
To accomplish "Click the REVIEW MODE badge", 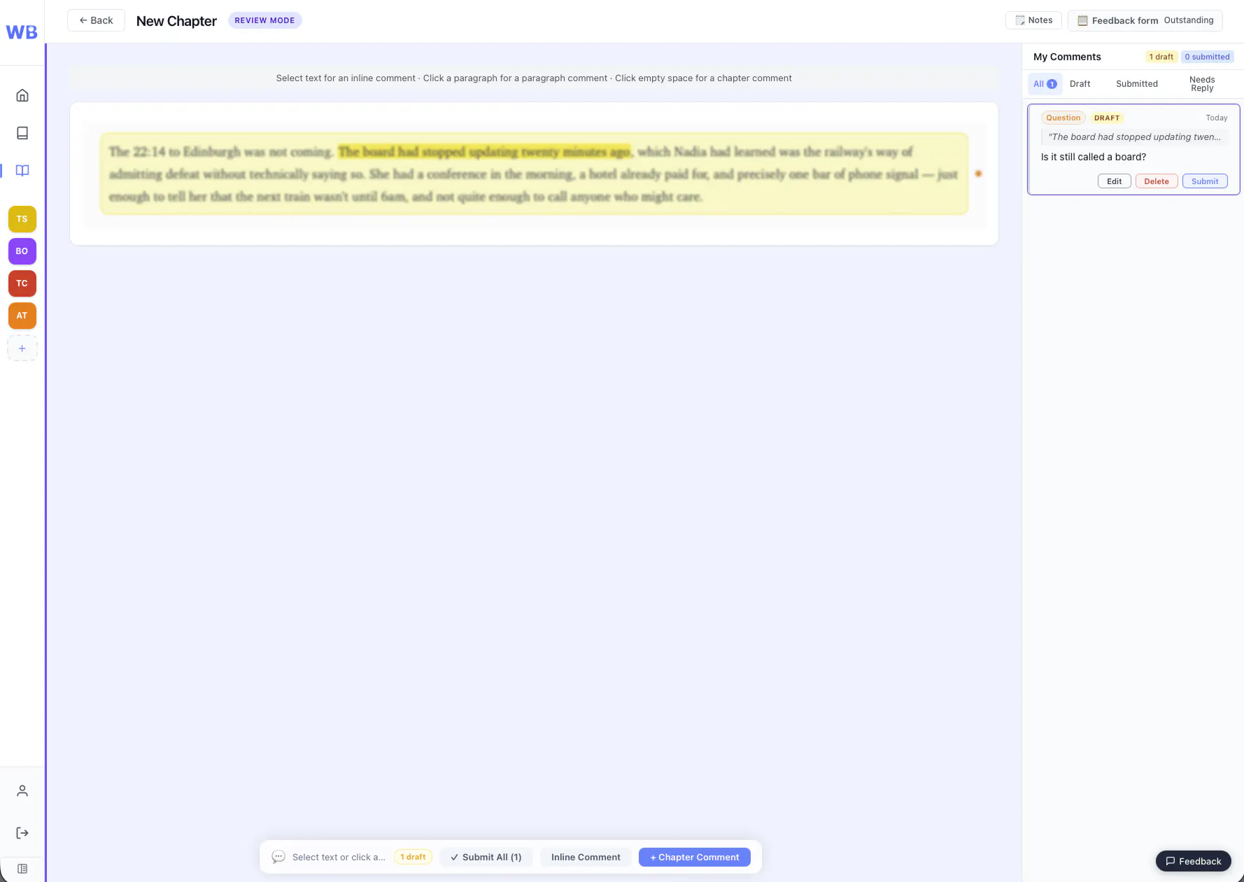I will coord(264,20).
